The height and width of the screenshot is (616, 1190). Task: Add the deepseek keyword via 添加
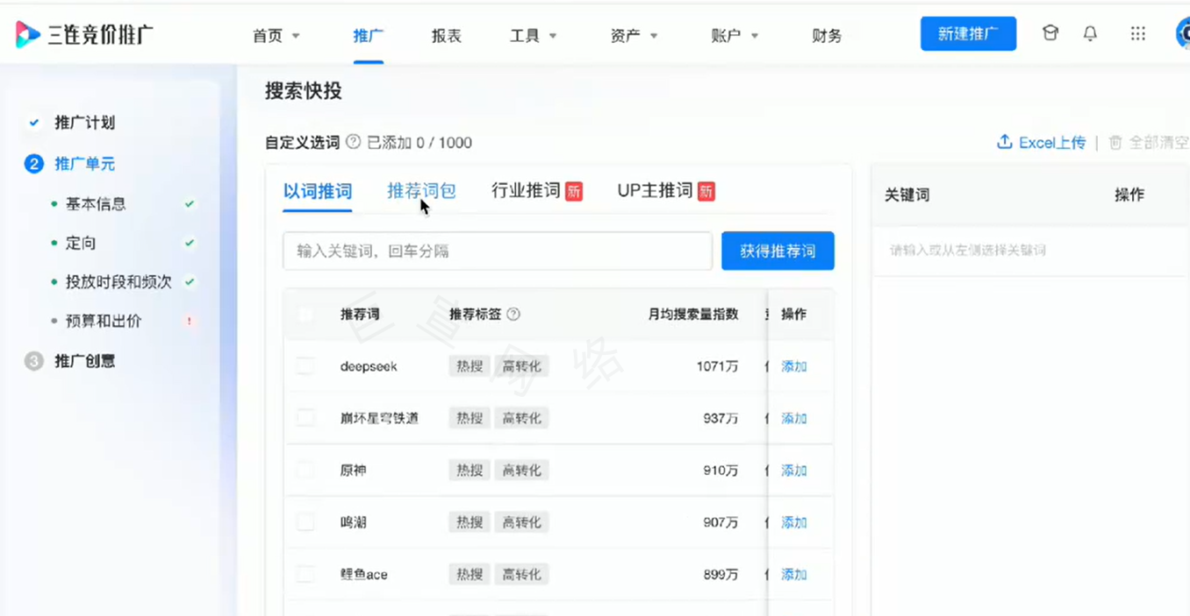point(794,366)
